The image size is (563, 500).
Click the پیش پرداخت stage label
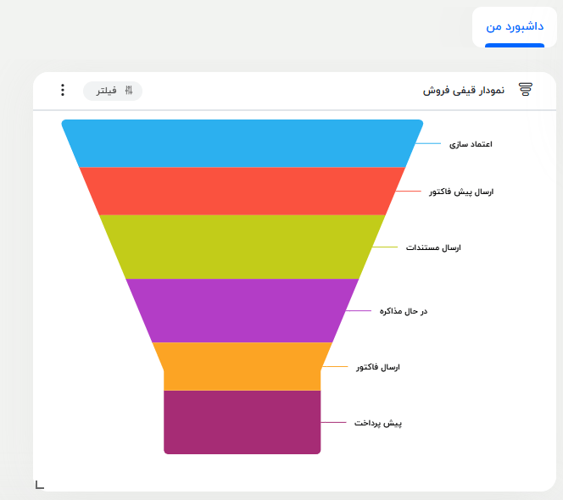(x=377, y=422)
